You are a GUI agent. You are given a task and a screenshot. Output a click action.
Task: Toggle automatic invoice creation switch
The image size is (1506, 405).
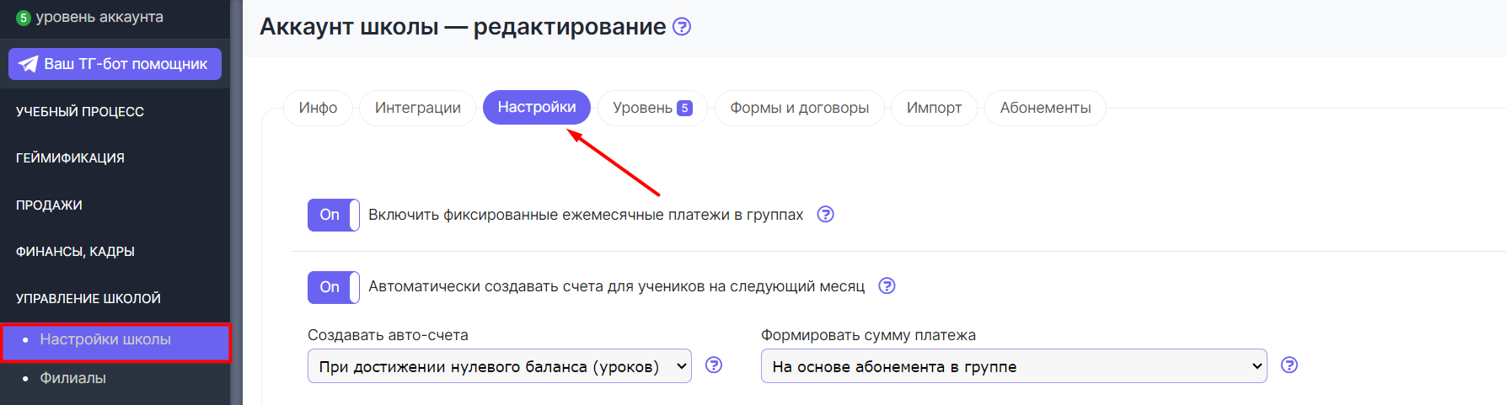pyautogui.click(x=334, y=287)
